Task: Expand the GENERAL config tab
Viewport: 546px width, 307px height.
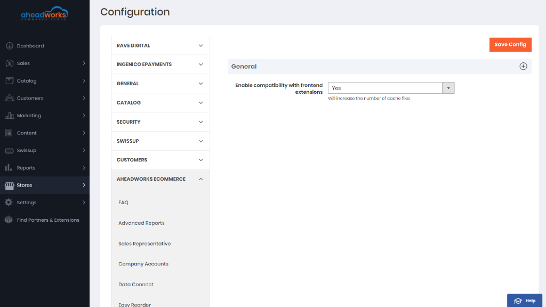Action: (x=160, y=84)
